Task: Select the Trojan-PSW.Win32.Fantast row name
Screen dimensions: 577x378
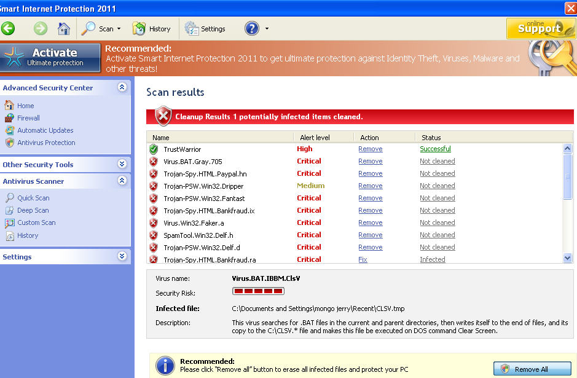Action: tap(204, 199)
